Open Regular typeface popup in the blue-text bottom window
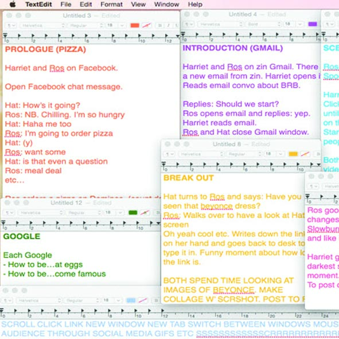Screen dimensions: 339x339 (x=82, y=301)
